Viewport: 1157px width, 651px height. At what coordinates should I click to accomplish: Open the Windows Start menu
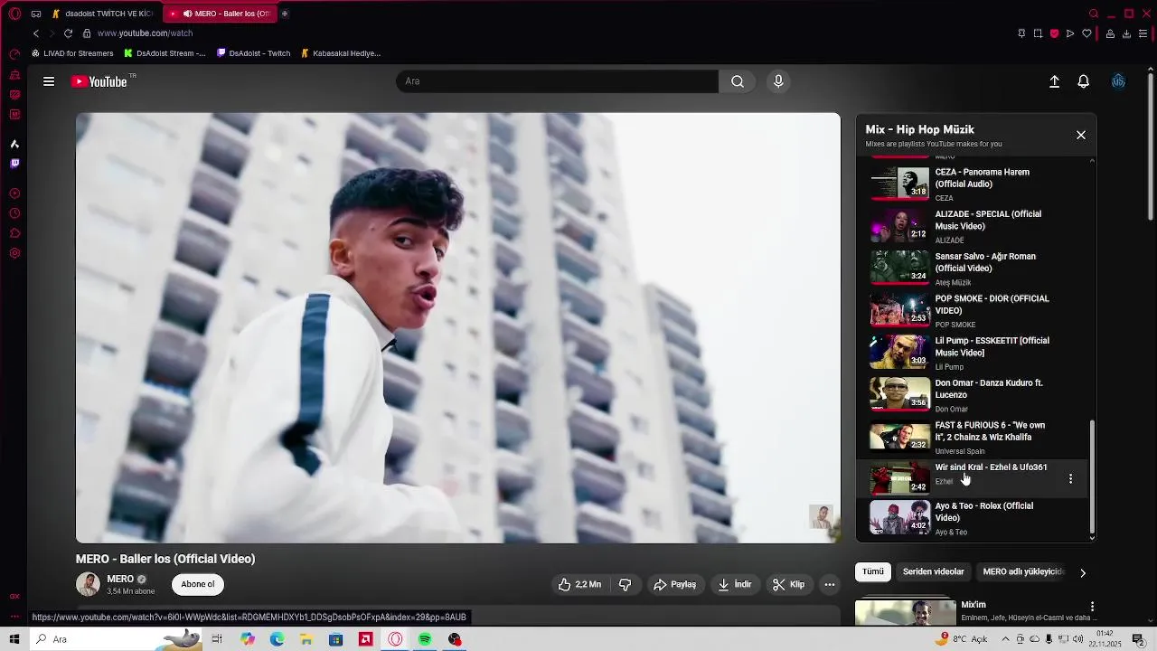tap(14, 639)
